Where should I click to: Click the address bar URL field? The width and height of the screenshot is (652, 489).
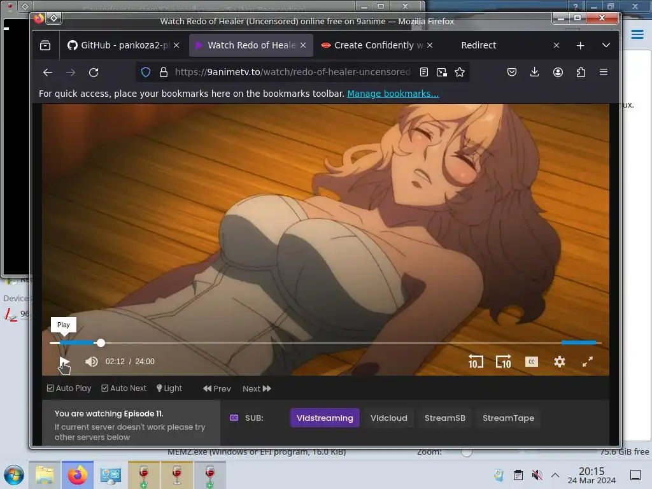pos(292,72)
